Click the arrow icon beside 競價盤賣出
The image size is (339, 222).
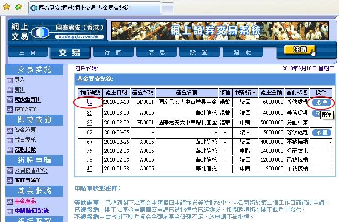(10, 100)
